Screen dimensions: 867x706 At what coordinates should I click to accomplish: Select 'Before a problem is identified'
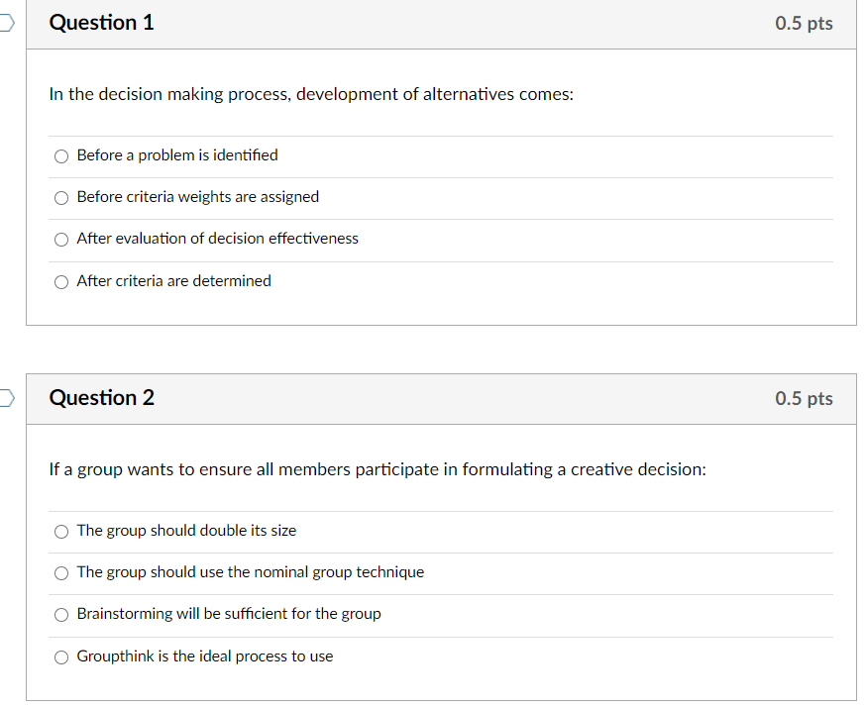60,155
